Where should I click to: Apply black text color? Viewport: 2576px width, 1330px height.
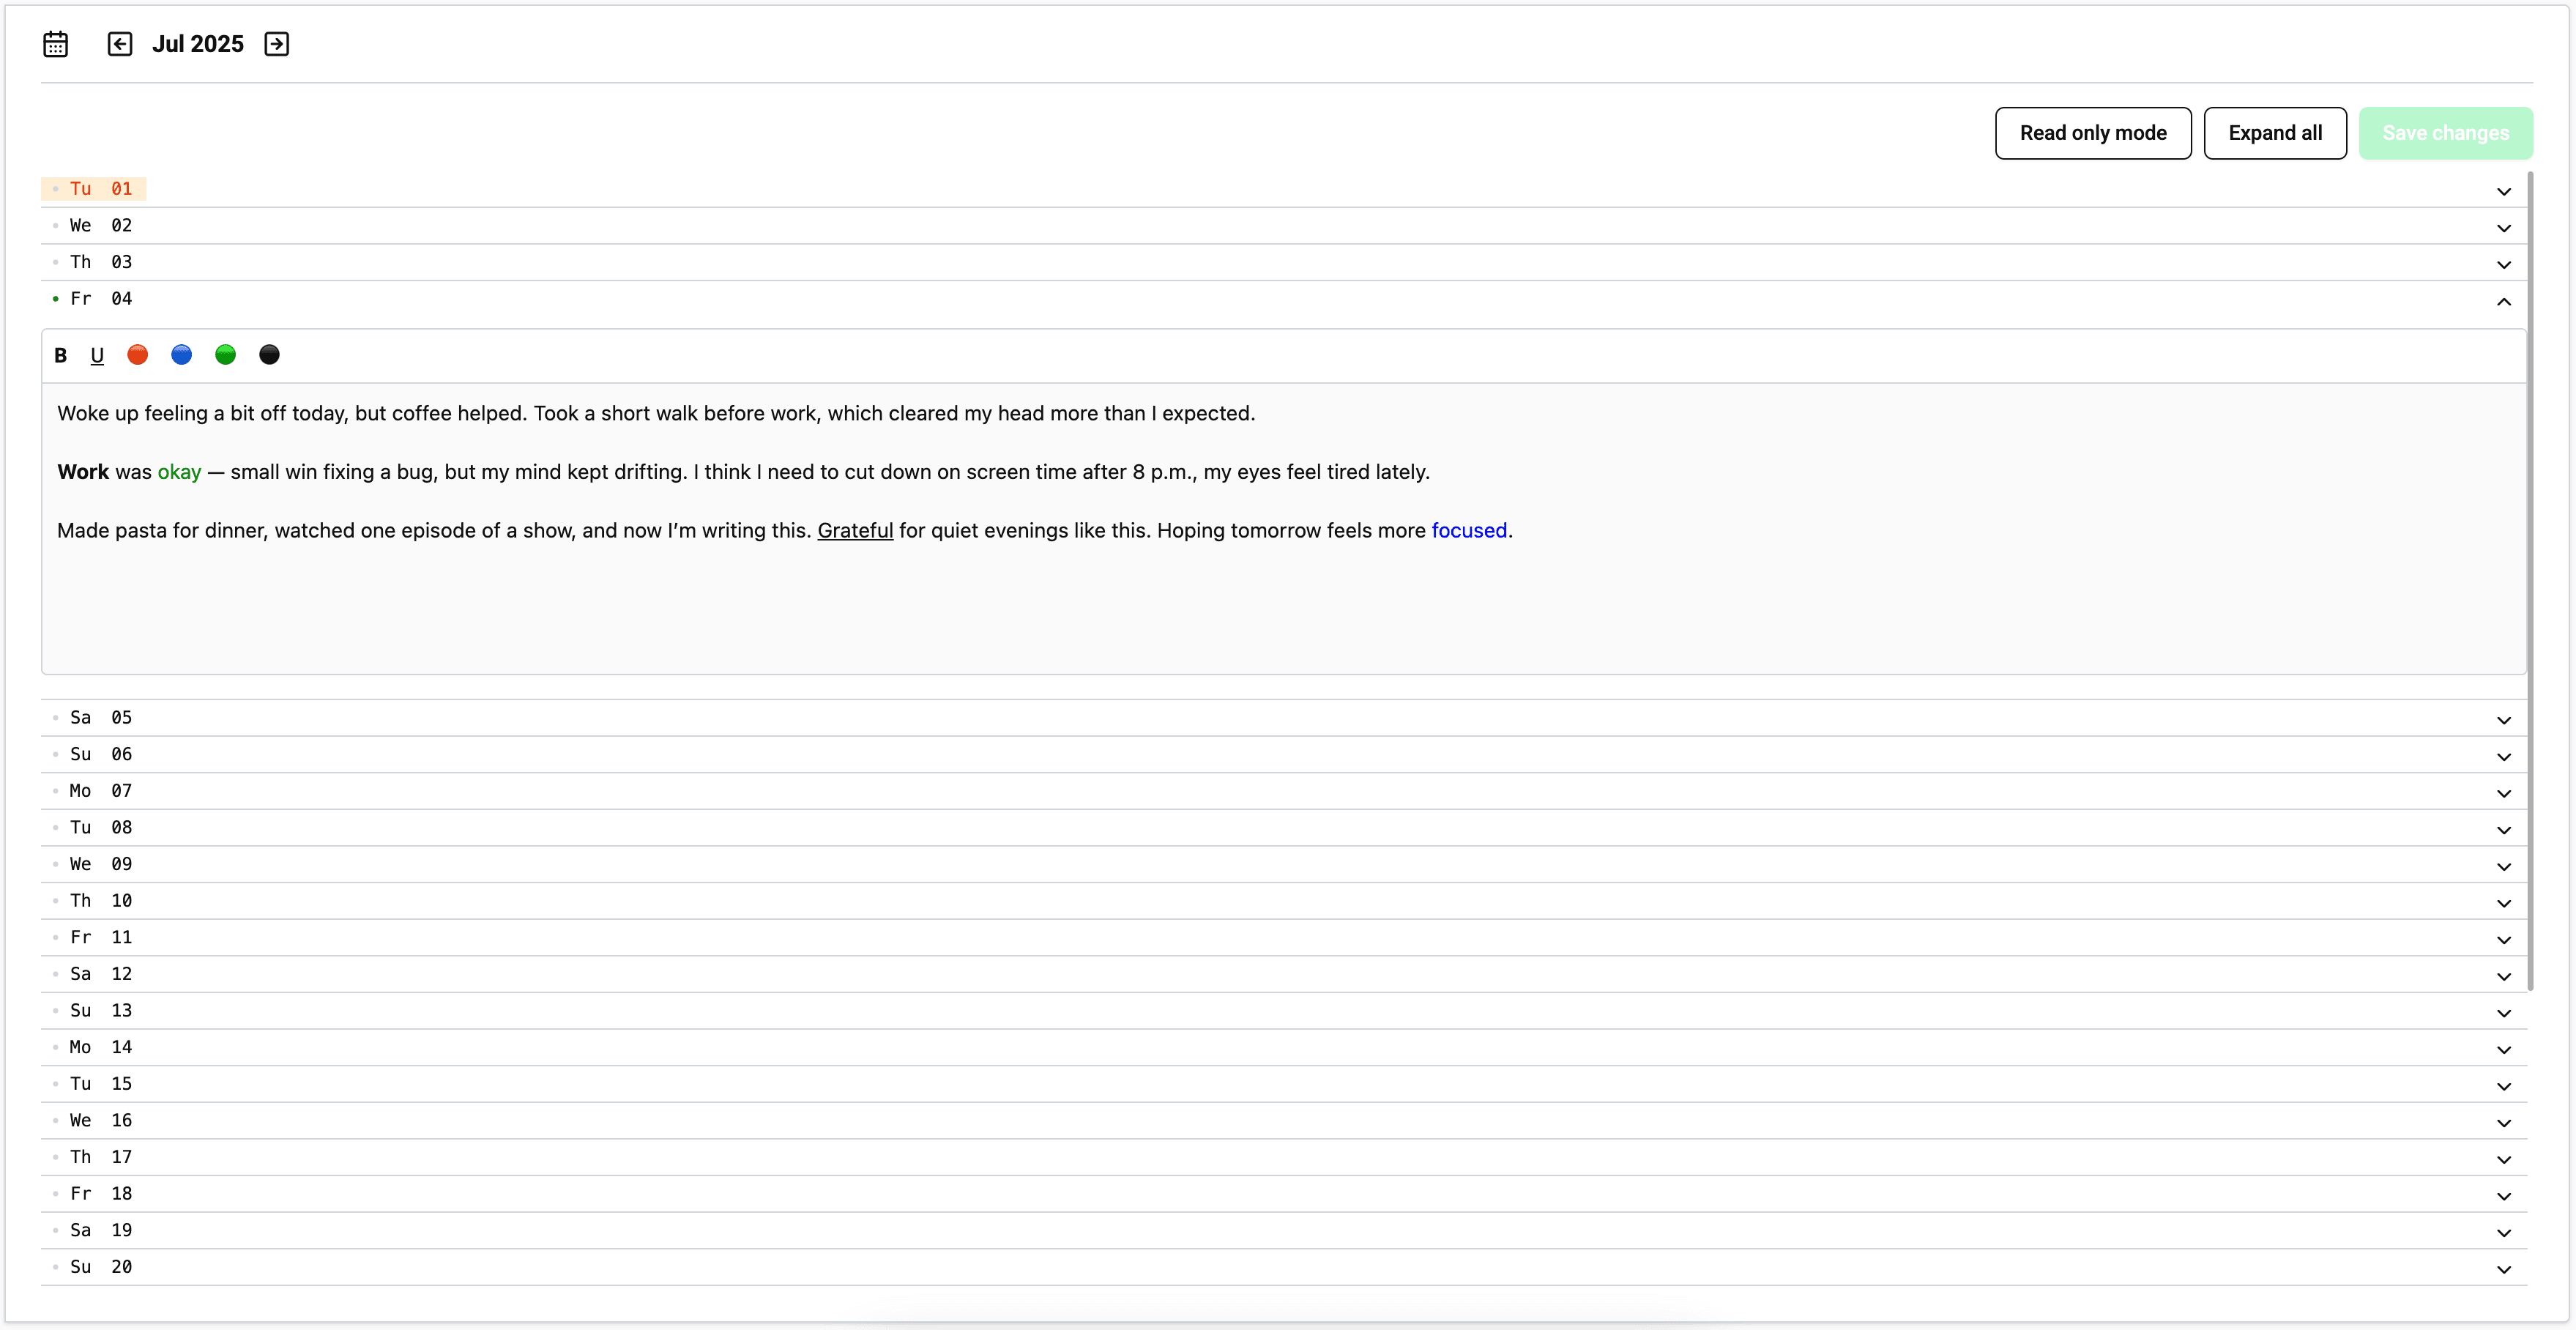[x=269, y=355]
